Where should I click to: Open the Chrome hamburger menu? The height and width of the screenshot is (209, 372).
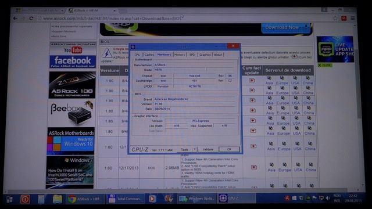tap(353, 18)
